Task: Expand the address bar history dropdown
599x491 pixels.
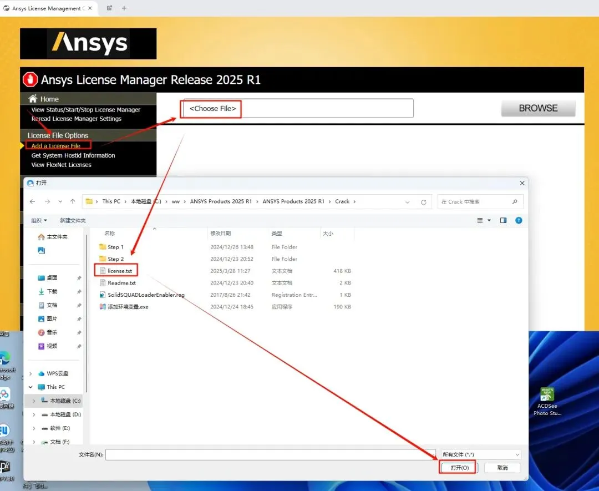Action: pos(407,202)
